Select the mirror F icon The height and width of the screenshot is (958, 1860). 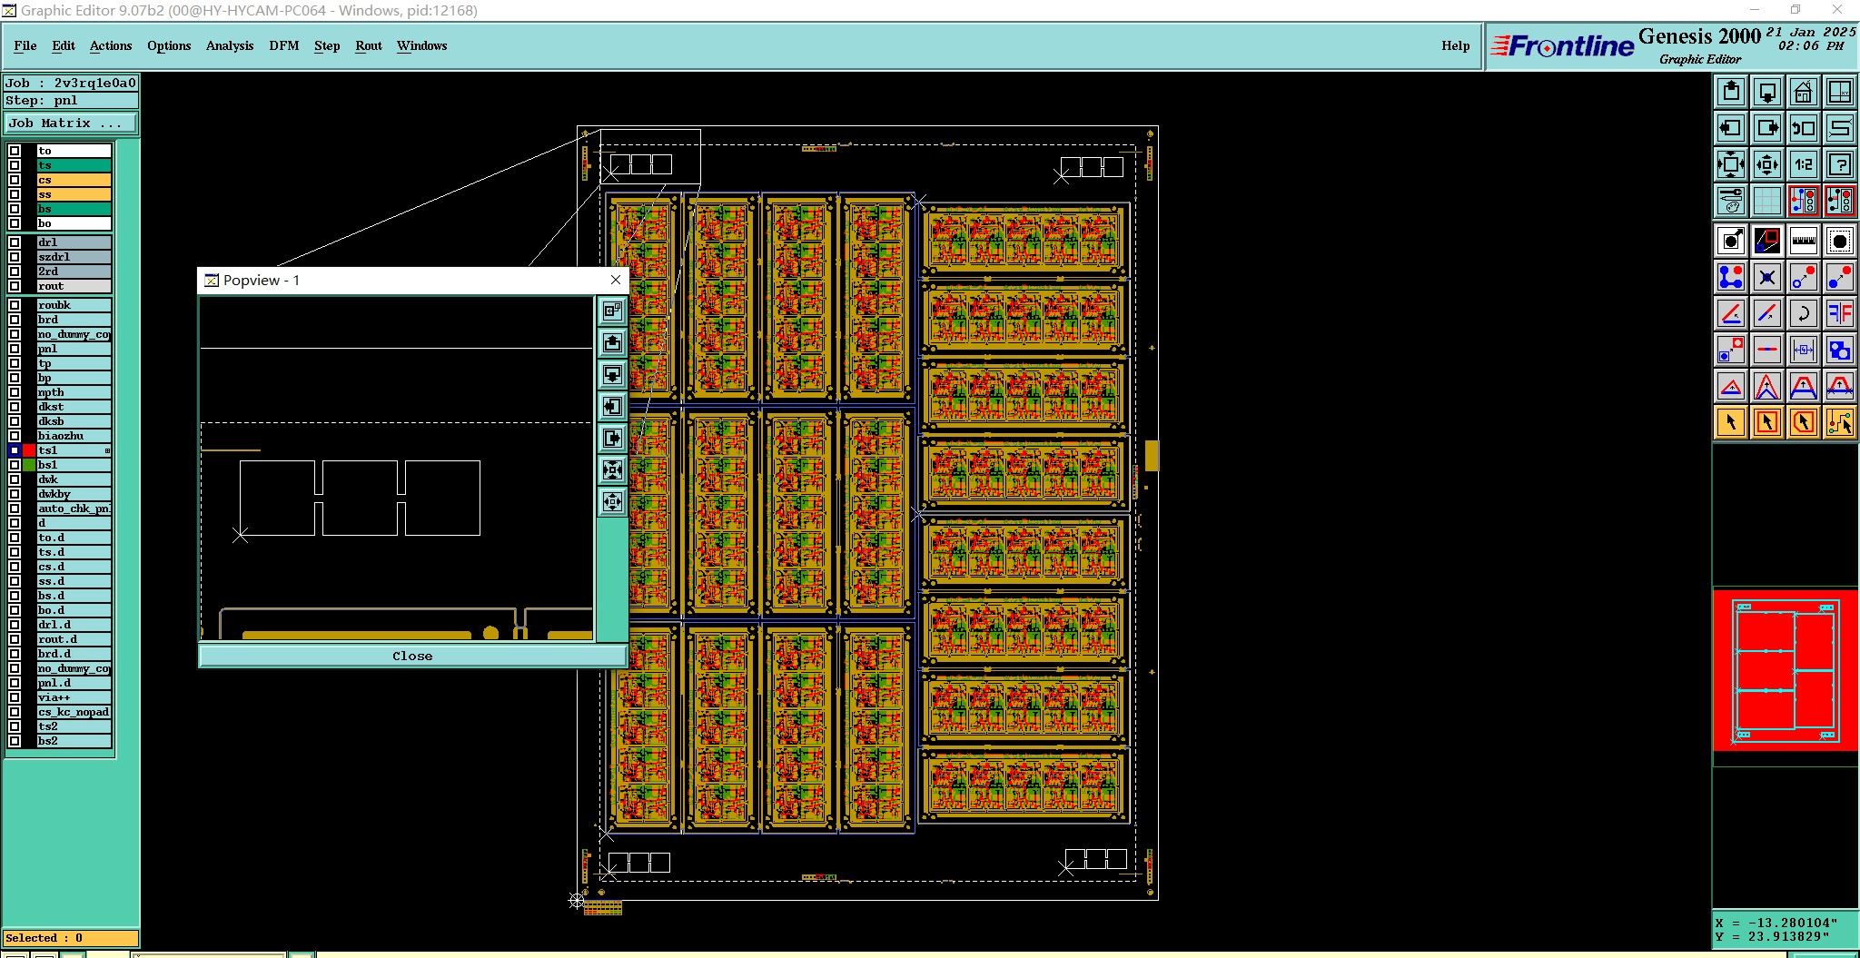pos(1840,313)
